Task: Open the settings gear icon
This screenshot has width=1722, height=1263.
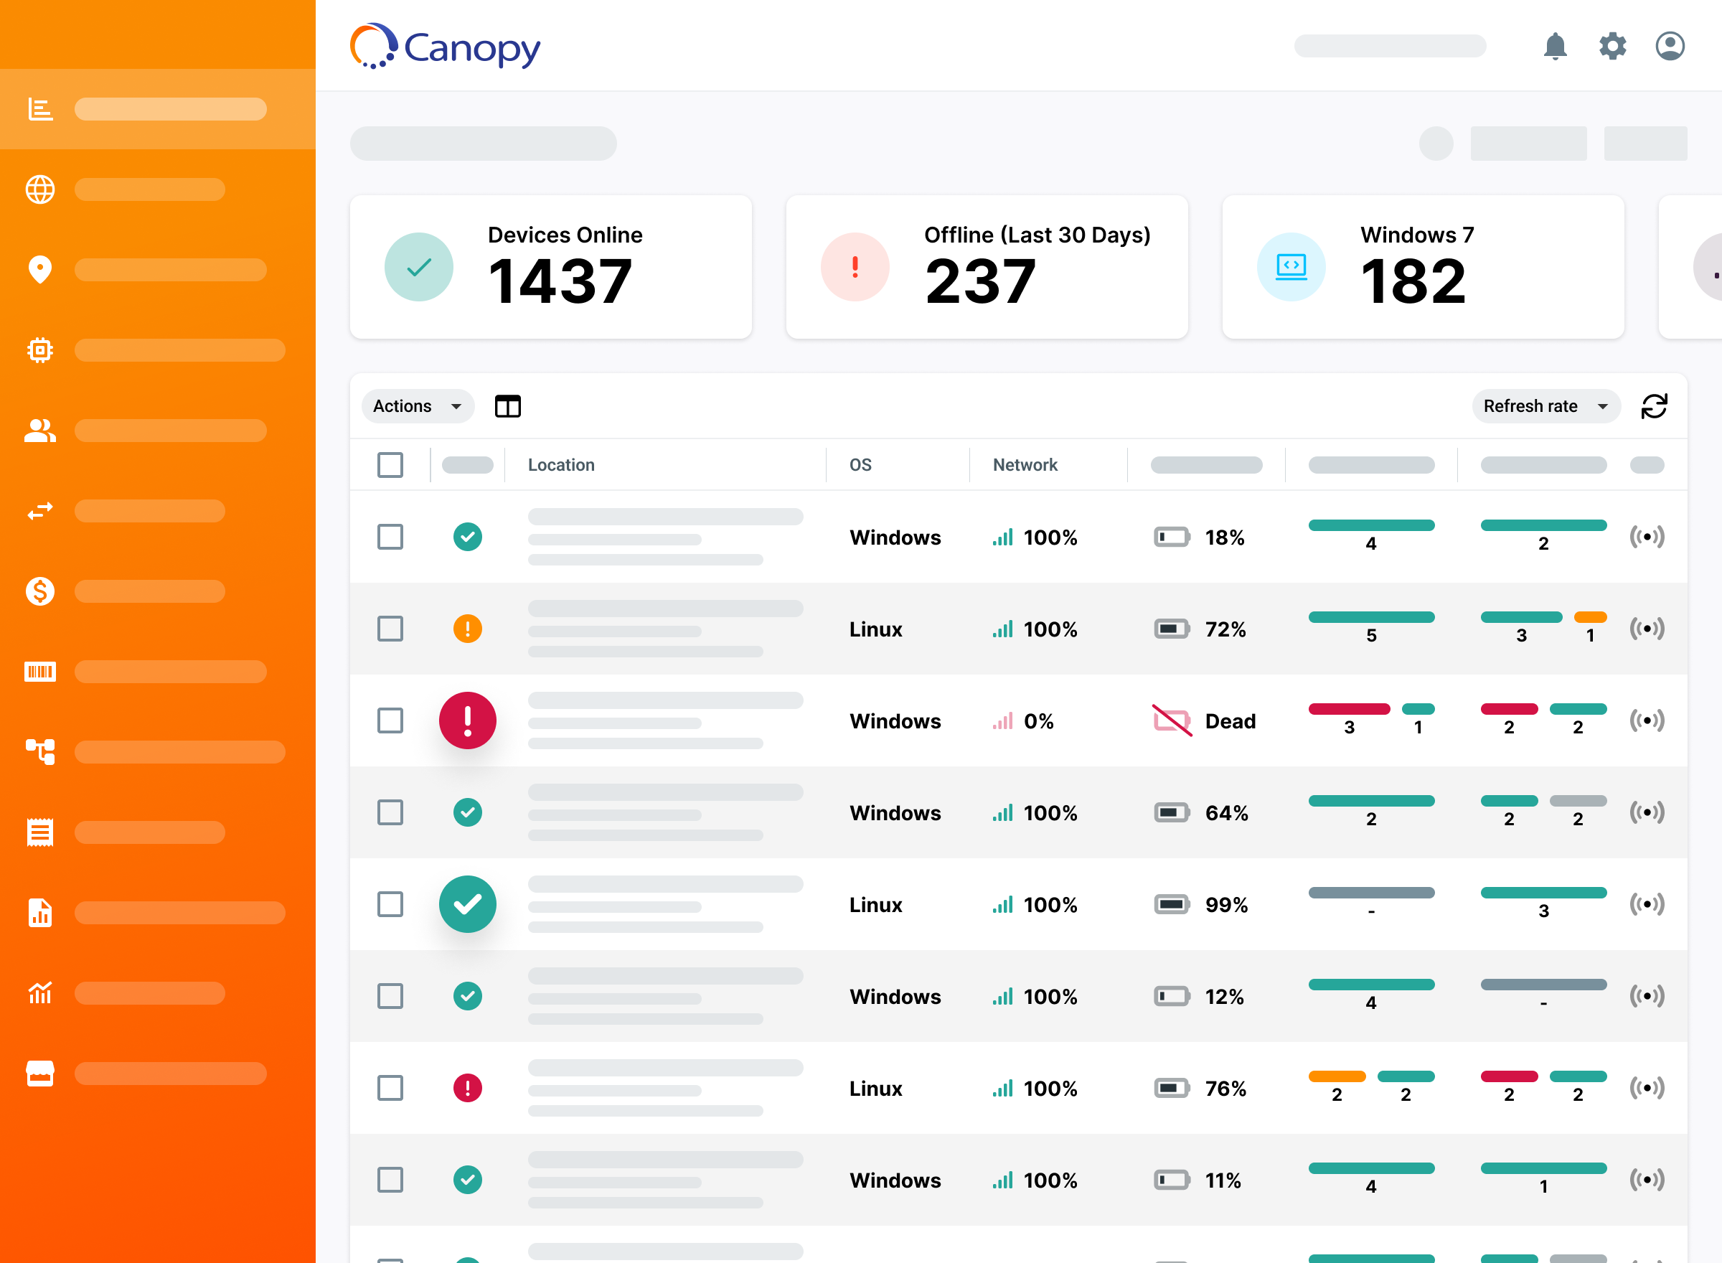Action: point(1613,46)
